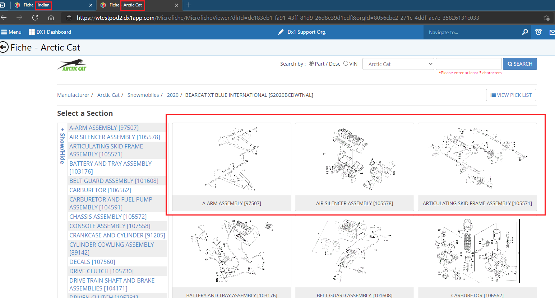Select ARTICULATING SKID FRAME ASSEMBLY in list

pos(106,150)
